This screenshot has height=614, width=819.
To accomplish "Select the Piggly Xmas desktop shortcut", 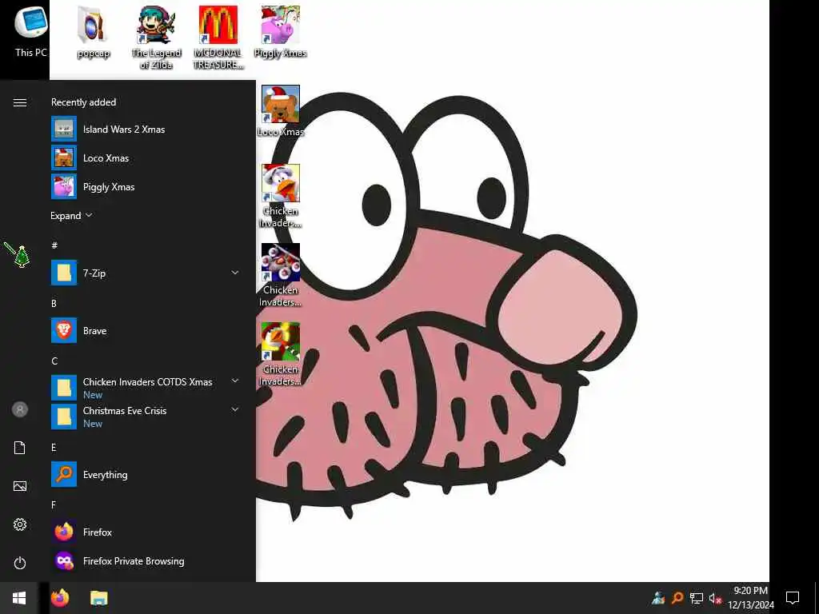I will point(281,32).
